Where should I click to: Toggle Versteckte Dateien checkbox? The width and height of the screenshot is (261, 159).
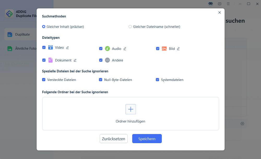[44, 80]
